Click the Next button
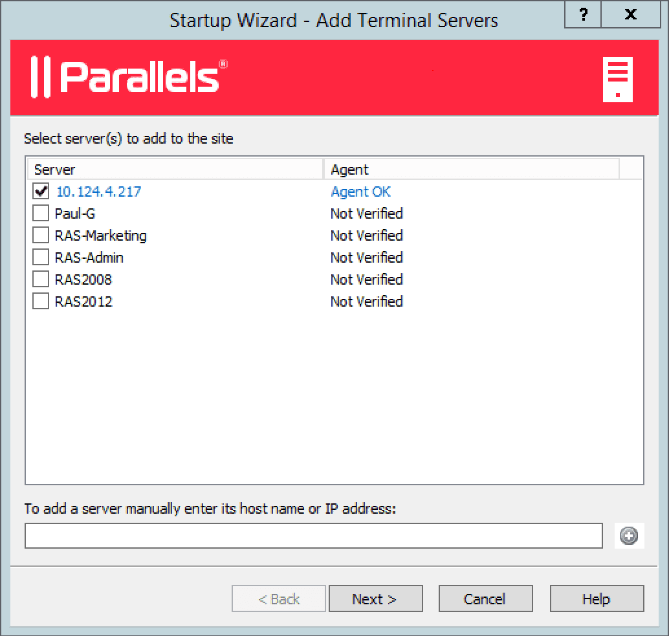Screen dimensions: 669x636 click(x=375, y=599)
